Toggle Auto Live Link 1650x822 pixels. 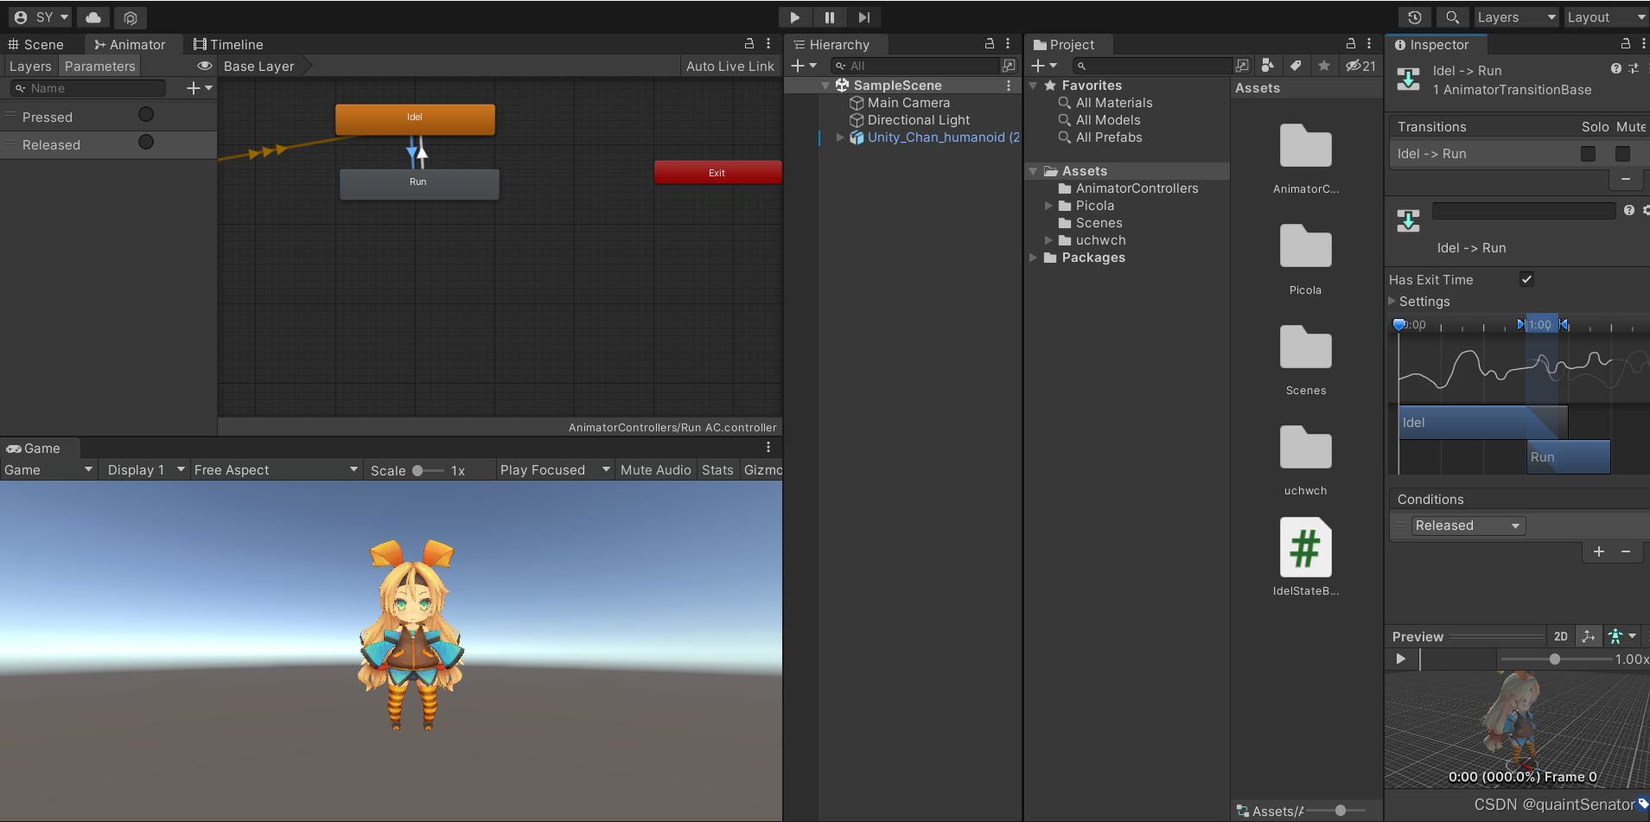click(730, 67)
